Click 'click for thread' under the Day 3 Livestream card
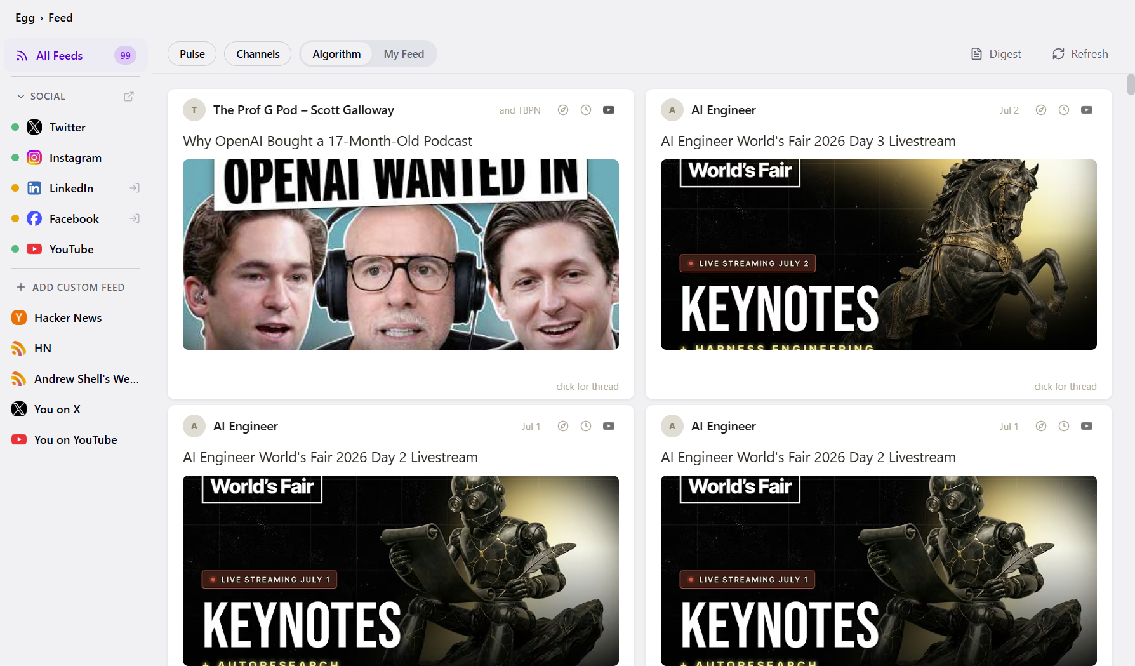This screenshot has height=666, width=1135. [1065, 387]
